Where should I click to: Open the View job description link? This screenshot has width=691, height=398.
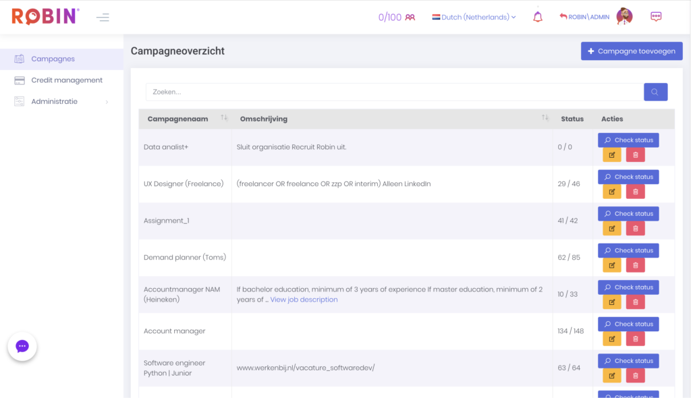click(304, 300)
